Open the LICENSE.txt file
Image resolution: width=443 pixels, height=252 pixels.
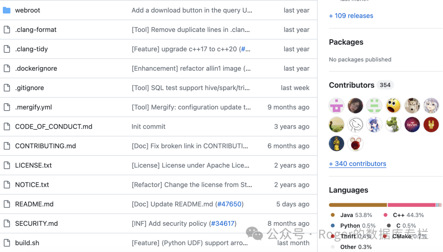pos(34,165)
